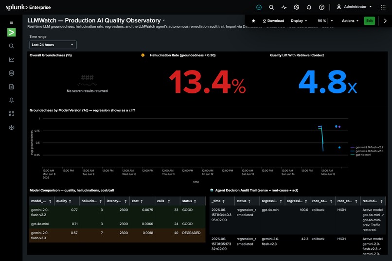The height and width of the screenshot is (261, 392).
Task: Open the activity pulse icon
Action: coord(284,7)
